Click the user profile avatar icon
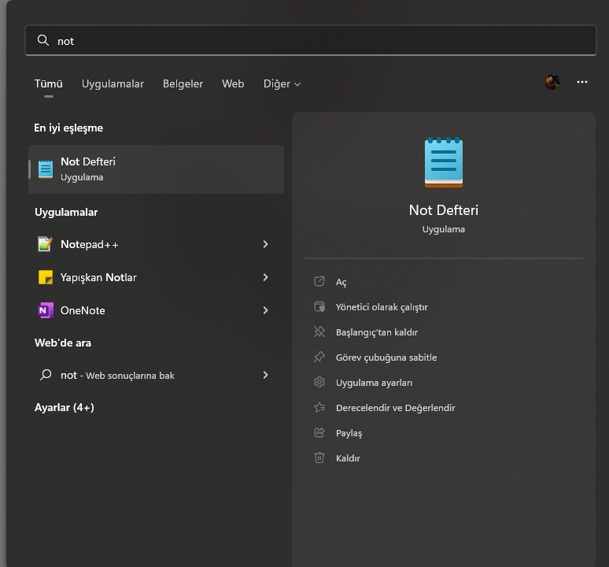The height and width of the screenshot is (567, 609). [x=552, y=82]
